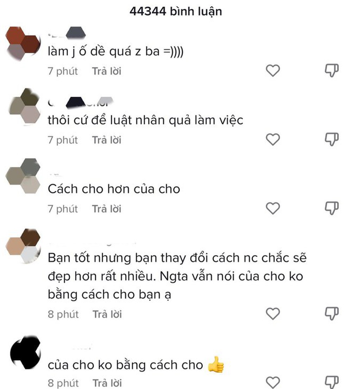The width and height of the screenshot is (352, 389).
Task: Open the profile picture beside 'thôi cứ để luật nhân quả'
Action: pos(24,106)
